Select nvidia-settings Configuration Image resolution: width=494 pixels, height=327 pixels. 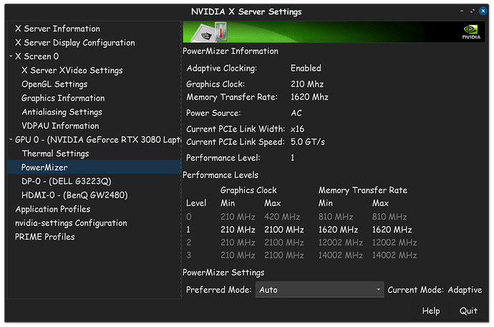[71, 223]
